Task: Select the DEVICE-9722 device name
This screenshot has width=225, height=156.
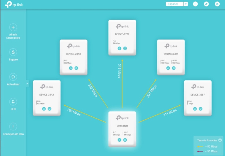Action: click(122, 34)
